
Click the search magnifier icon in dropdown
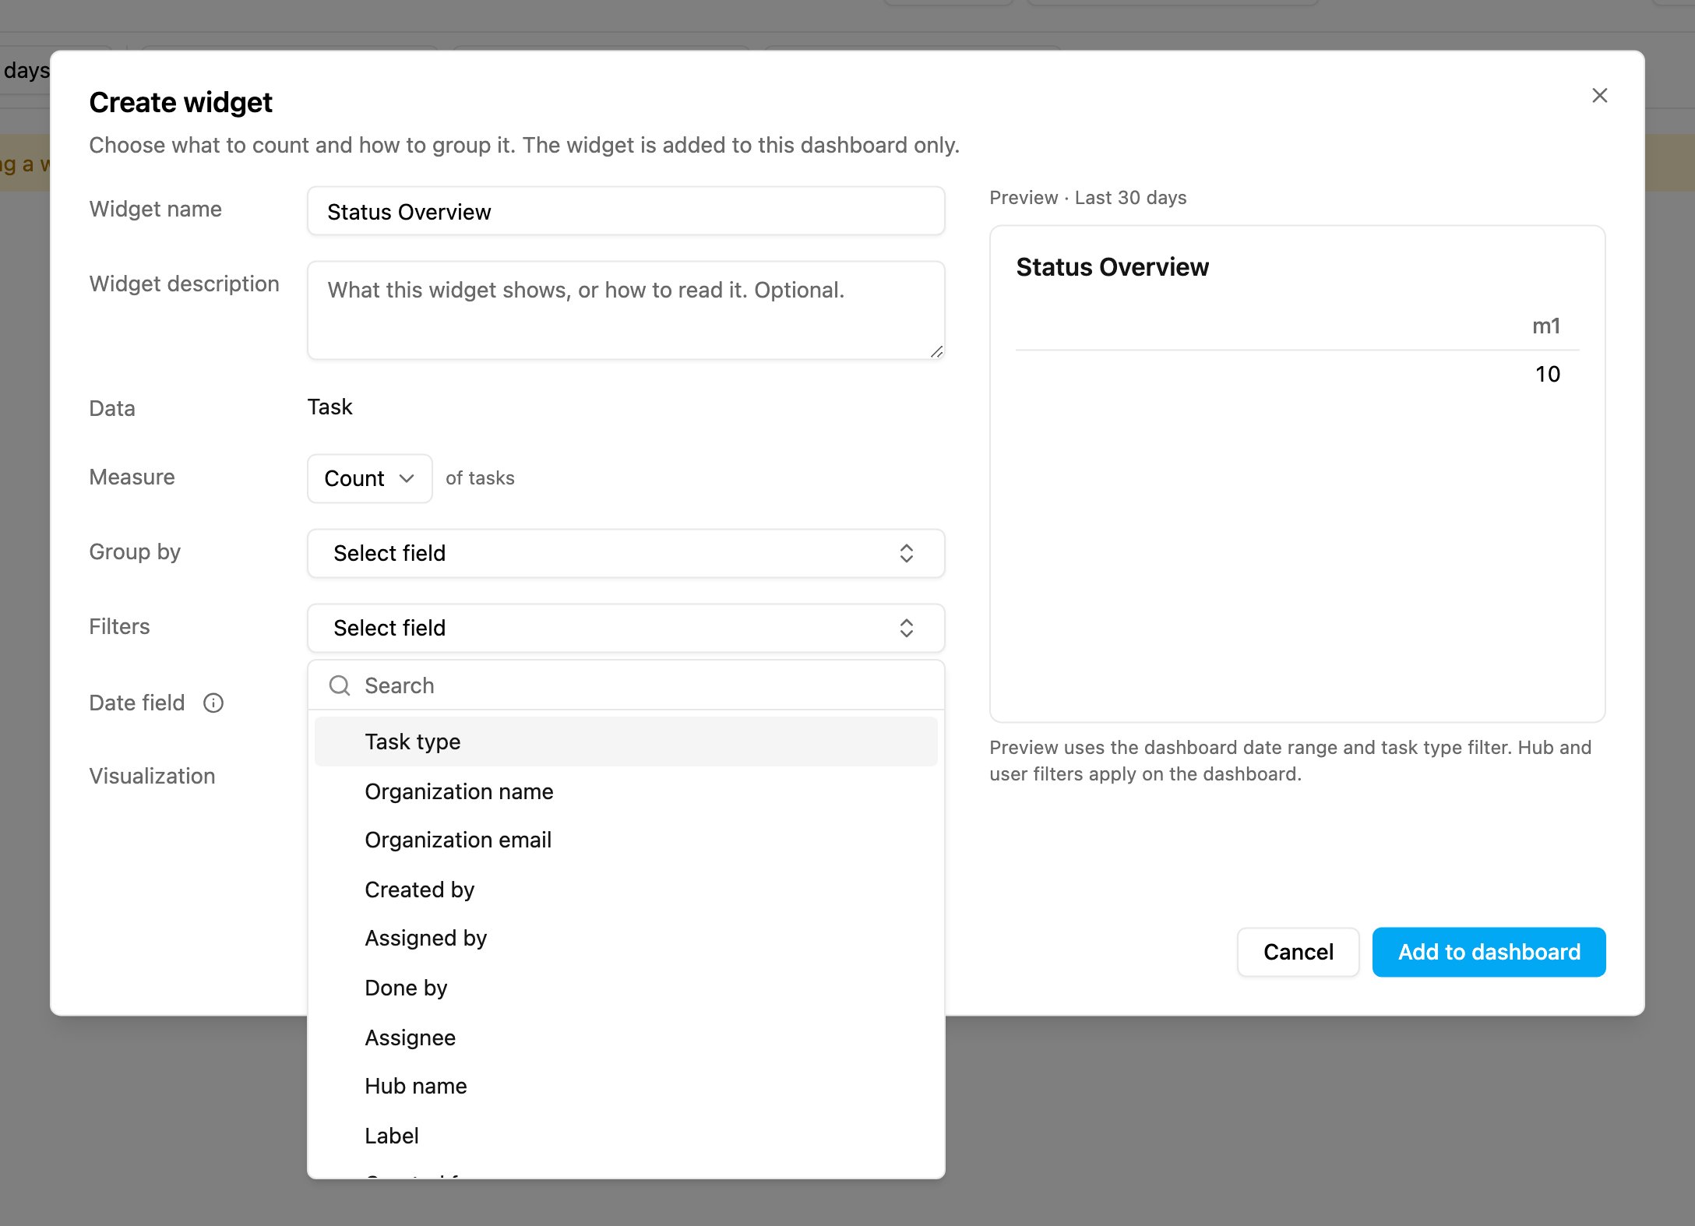tap(340, 685)
